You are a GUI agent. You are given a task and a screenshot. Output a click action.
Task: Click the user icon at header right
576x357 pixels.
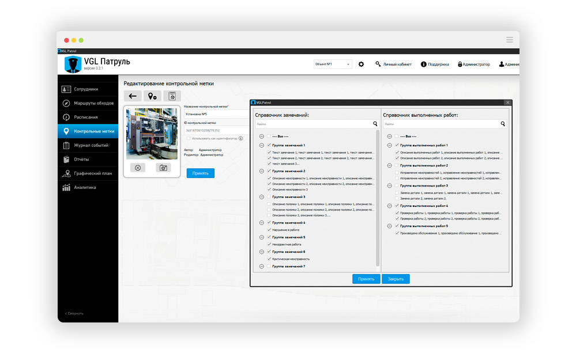pos(502,64)
